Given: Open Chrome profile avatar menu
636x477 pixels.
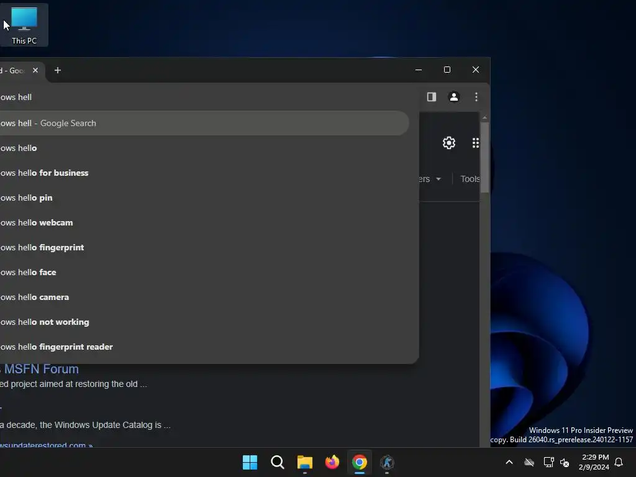Looking at the screenshot, I should (454, 97).
